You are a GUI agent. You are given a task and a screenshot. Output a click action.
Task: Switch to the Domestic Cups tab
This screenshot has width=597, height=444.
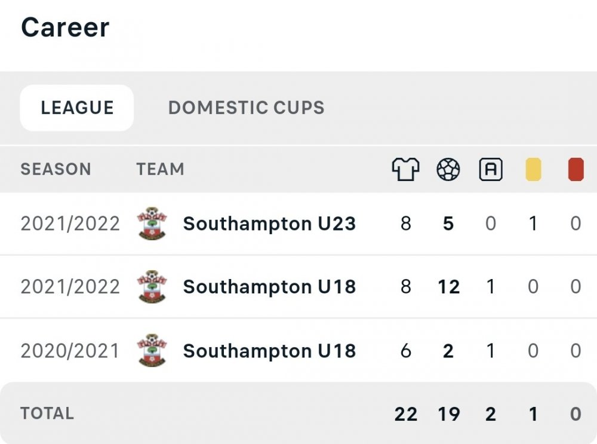point(246,108)
